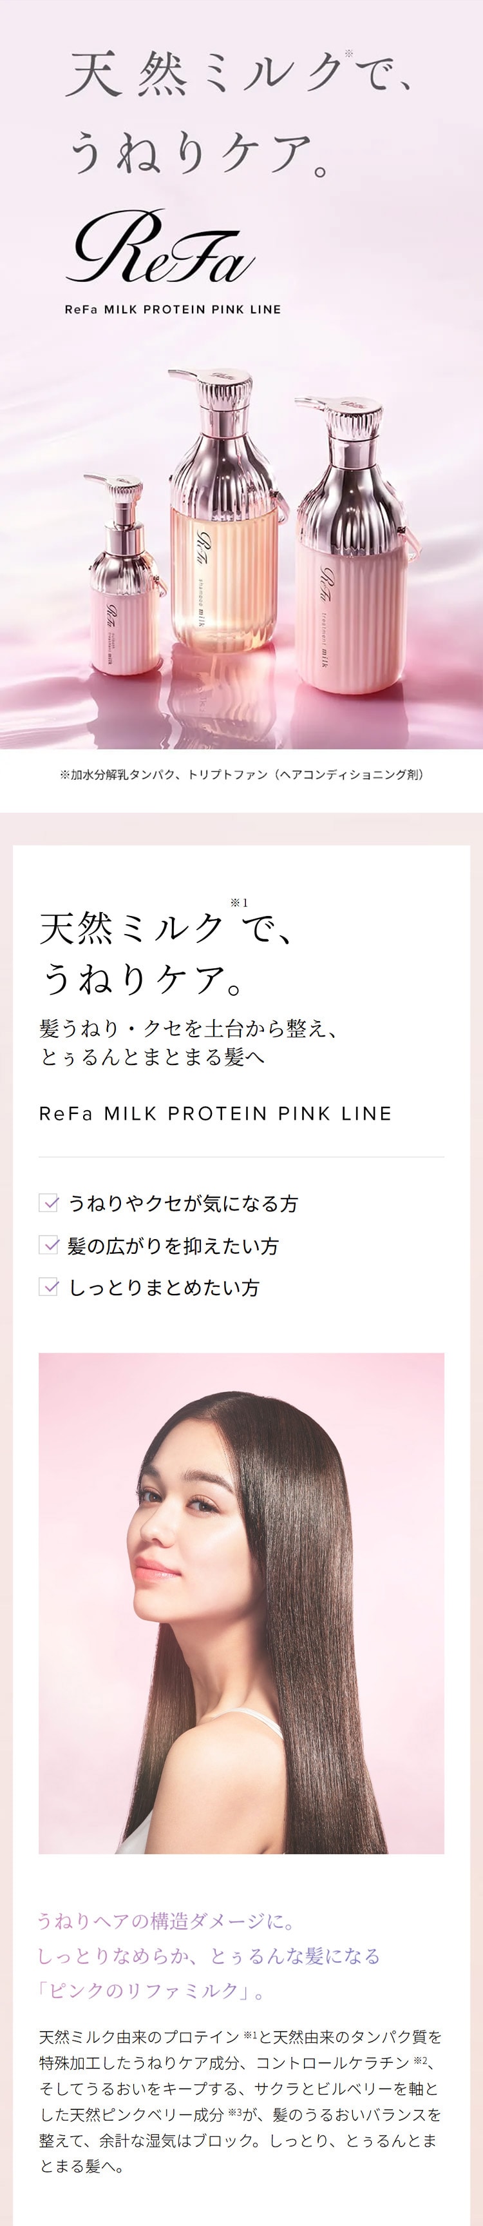Toggle the 髪の広がりを抑えたい方 checkbox
This screenshot has width=483, height=2226.
(x=49, y=1245)
